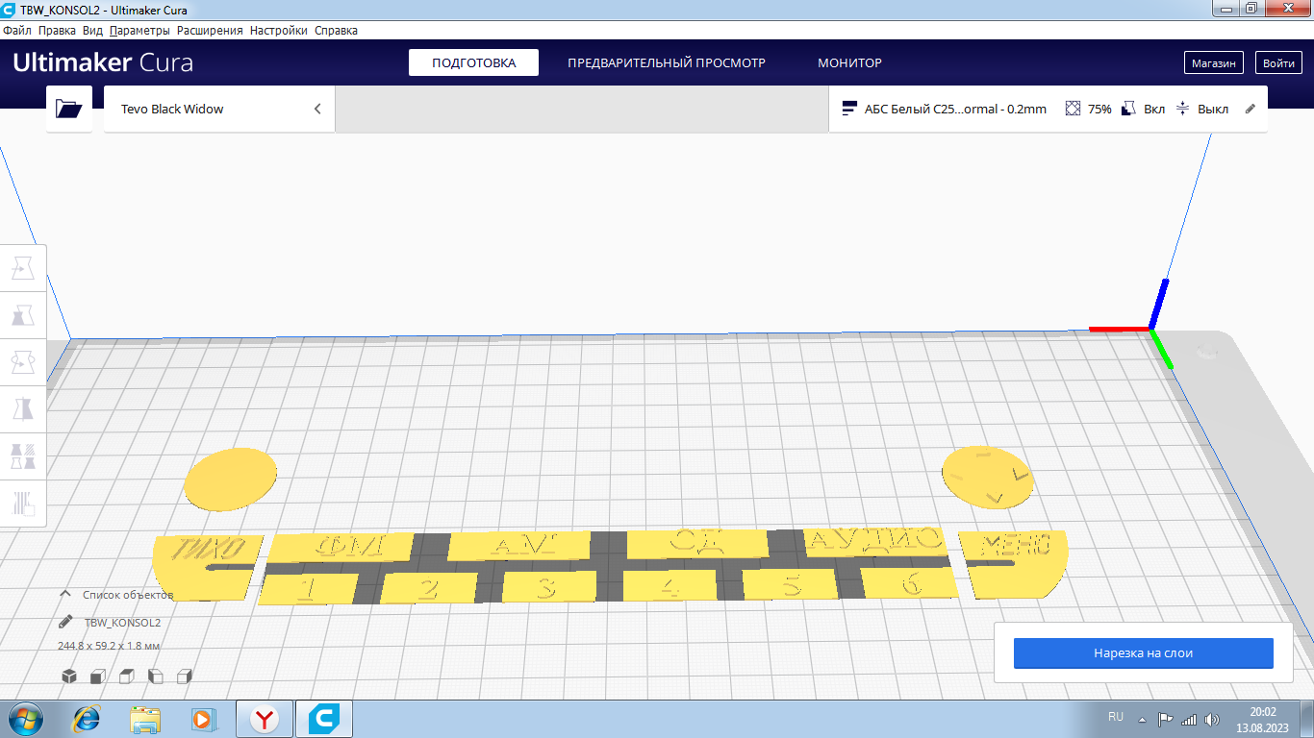Open Yandex Browser from the taskbar
The height and width of the screenshot is (738, 1314).
click(265, 719)
